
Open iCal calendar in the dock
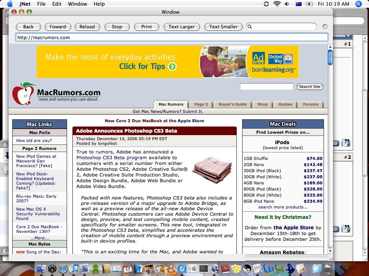click(x=128, y=269)
